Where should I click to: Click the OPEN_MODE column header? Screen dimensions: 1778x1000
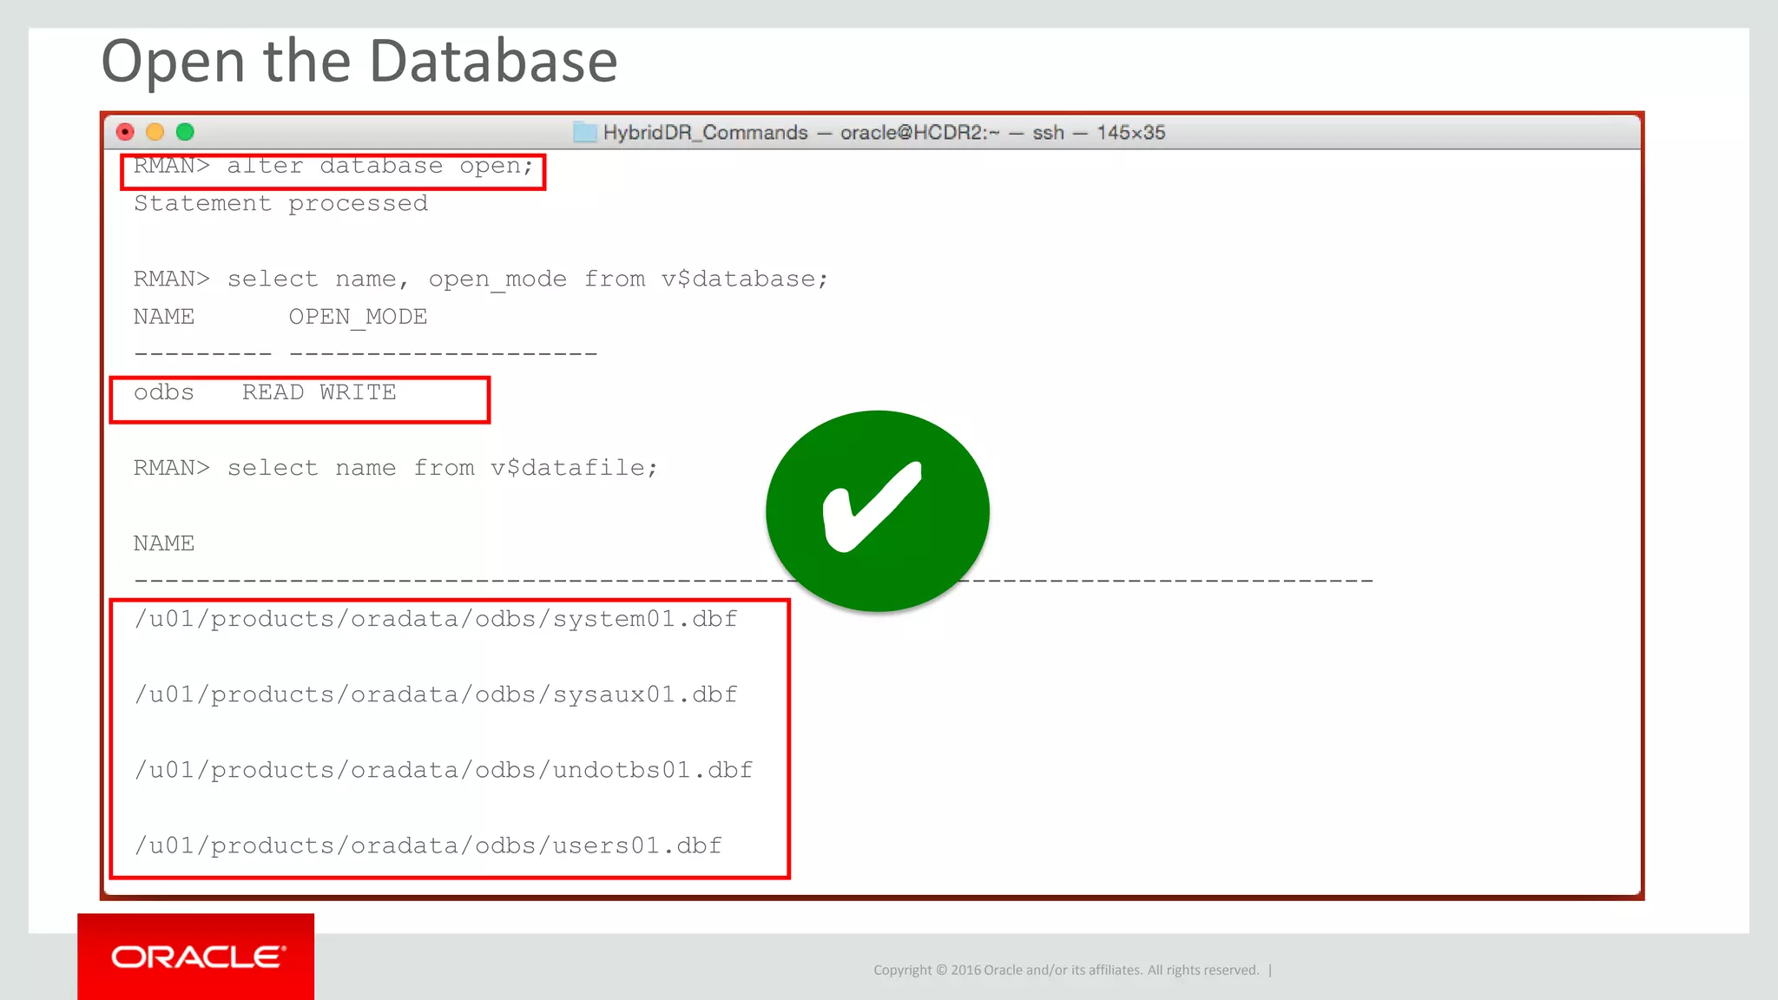(x=358, y=318)
